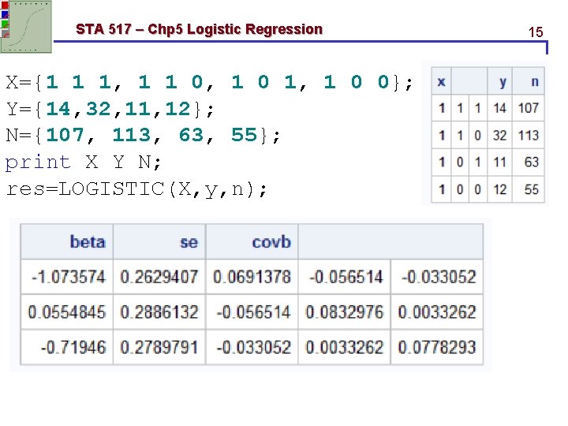The width and height of the screenshot is (568, 426).
Task: Click table cell '12' in the y column
Action: coord(500,189)
